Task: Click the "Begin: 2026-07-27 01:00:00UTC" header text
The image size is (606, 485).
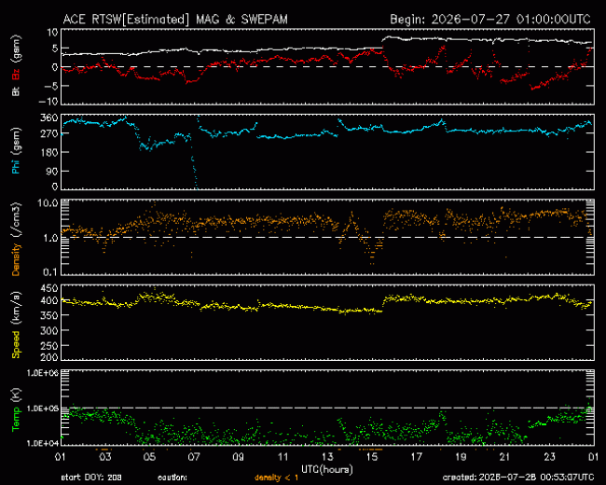Action: tap(490, 20)
